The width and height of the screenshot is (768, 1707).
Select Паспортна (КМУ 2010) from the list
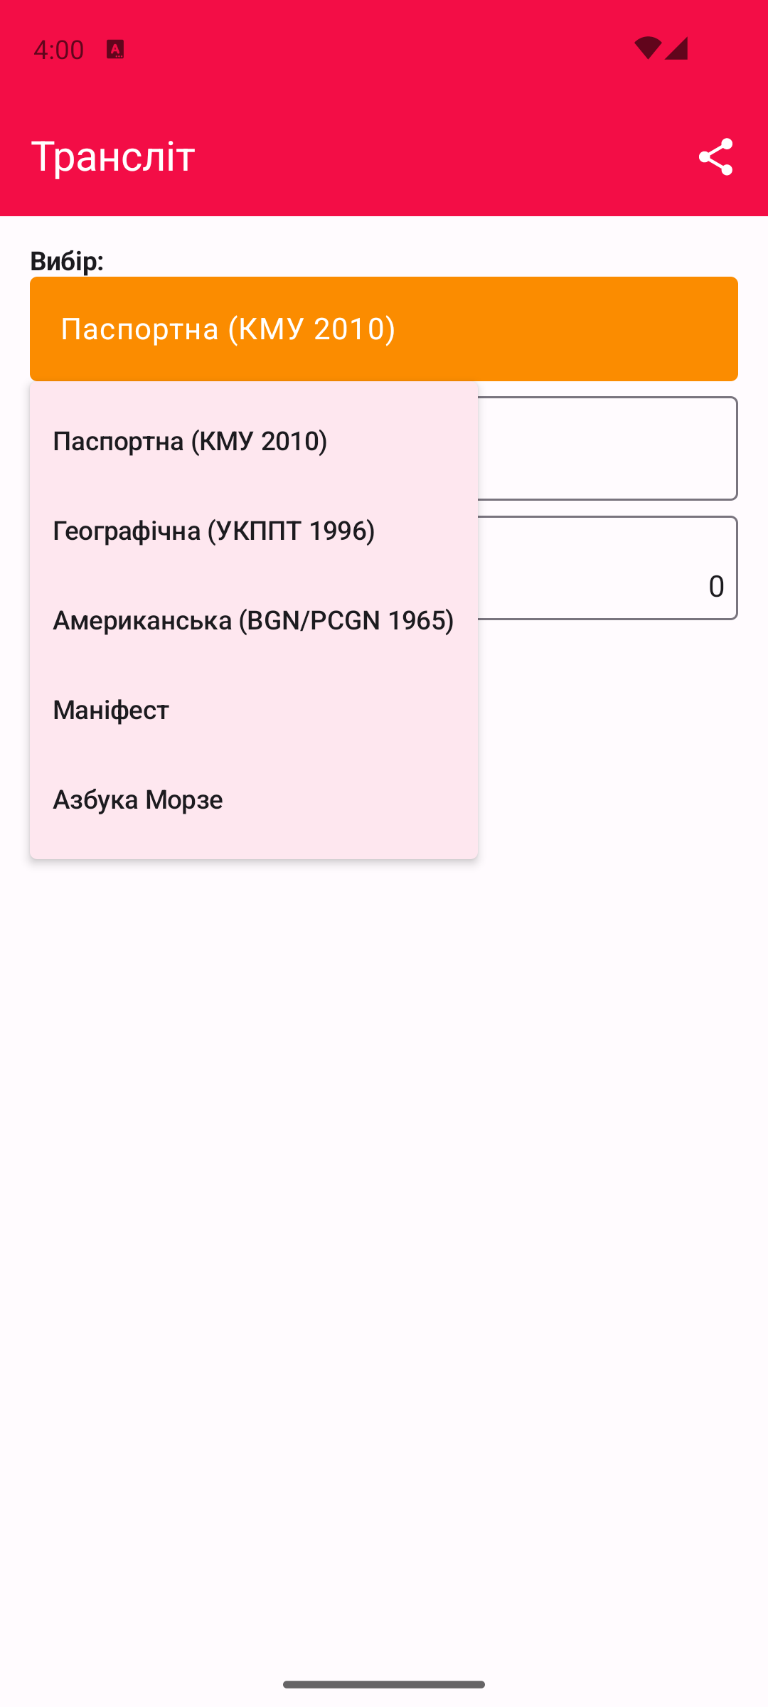(x=191, y=441)
